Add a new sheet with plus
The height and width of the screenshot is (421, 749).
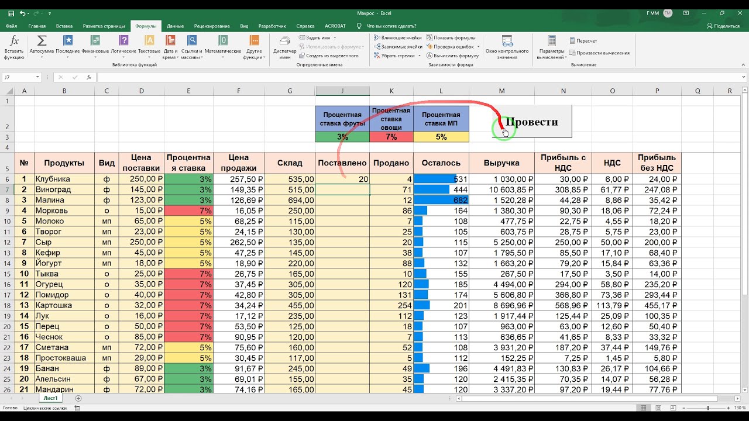(x=78, y=398)
